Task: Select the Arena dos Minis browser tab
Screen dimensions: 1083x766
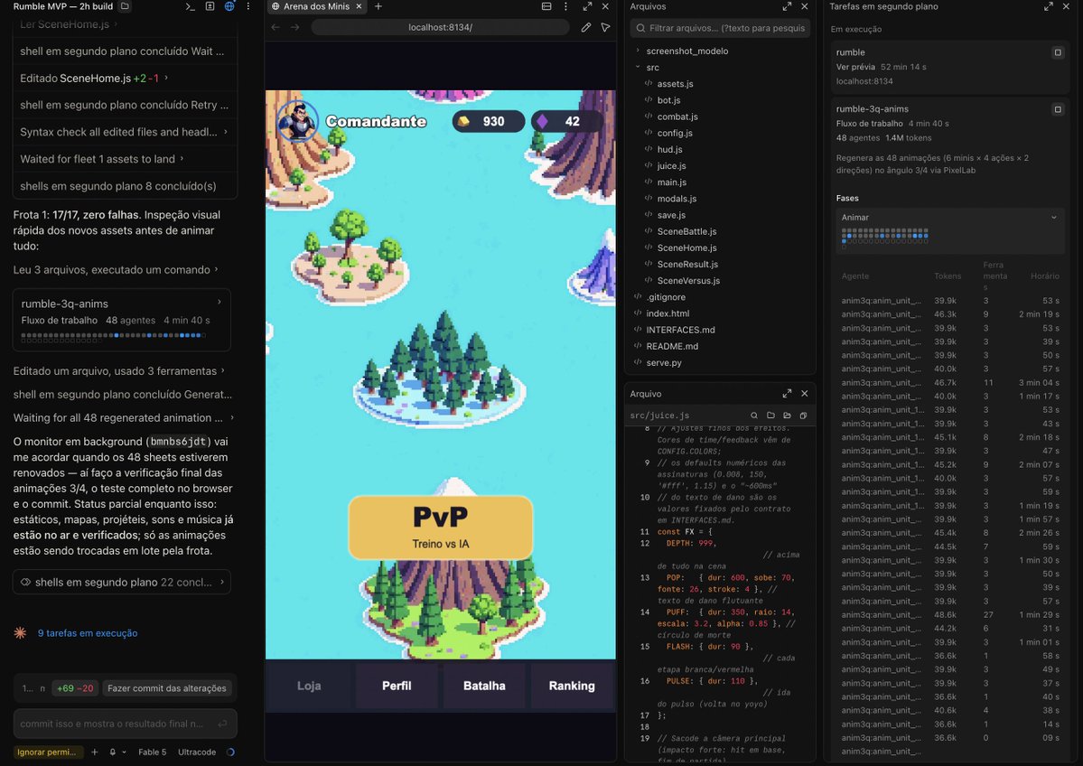Action: coord(317,6)
